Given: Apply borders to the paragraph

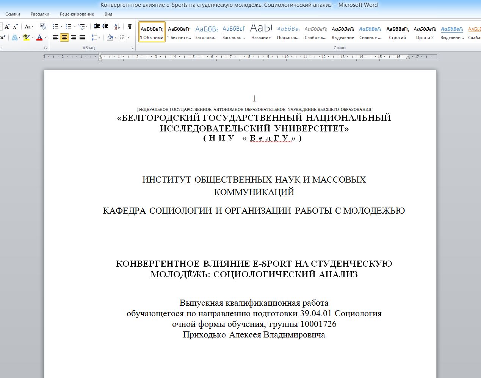Looking at the screenshot, I should point(122,37).
